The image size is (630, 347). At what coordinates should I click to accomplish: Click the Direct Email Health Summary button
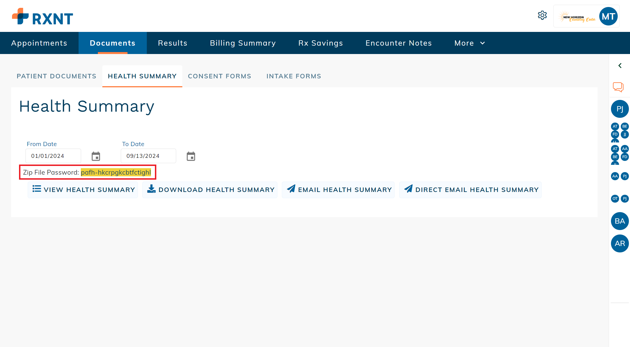click(x=470, y=189)
